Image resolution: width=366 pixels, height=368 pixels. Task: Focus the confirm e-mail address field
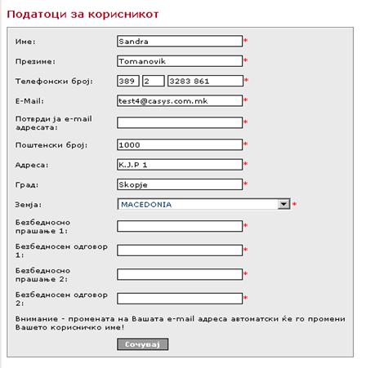coord(180,122)
